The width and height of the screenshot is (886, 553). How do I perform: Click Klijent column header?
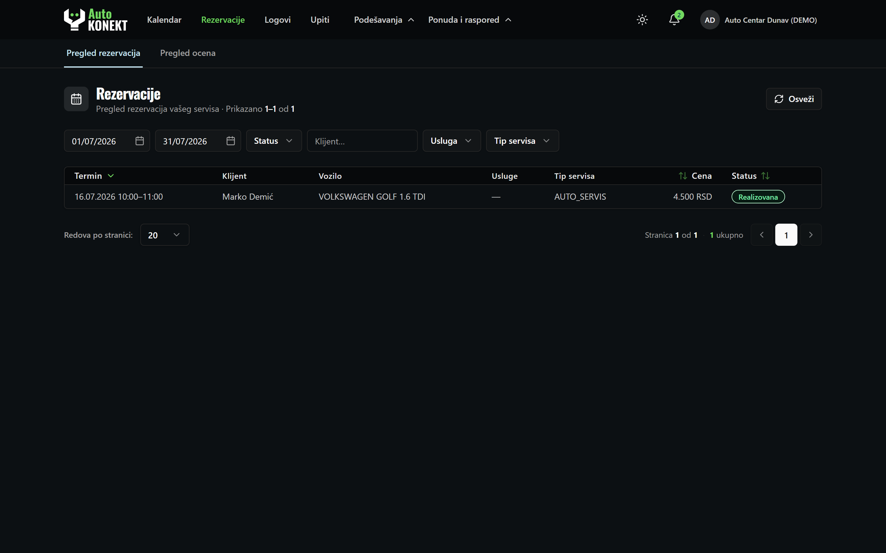234,176
